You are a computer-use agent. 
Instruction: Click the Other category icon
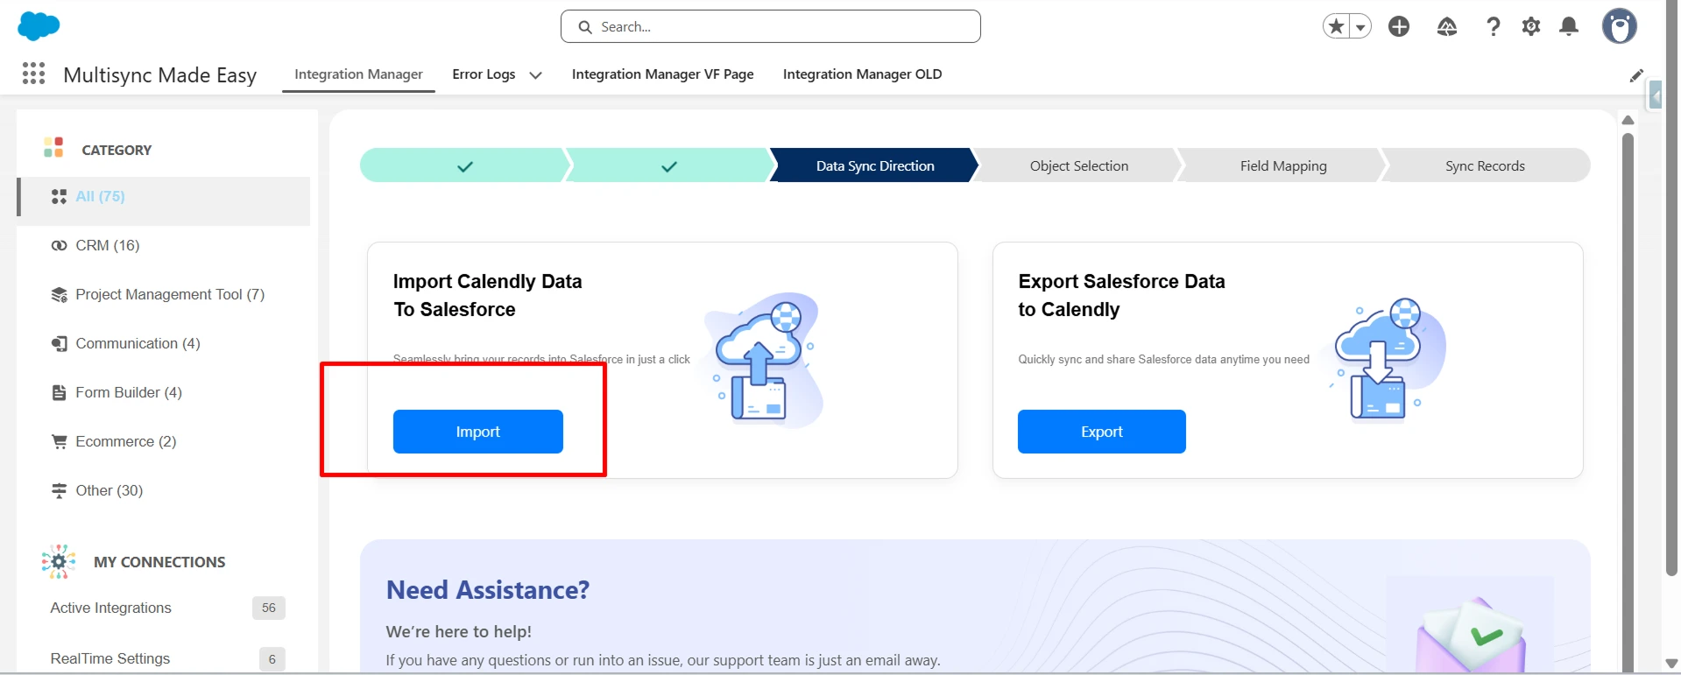point(59,490)
